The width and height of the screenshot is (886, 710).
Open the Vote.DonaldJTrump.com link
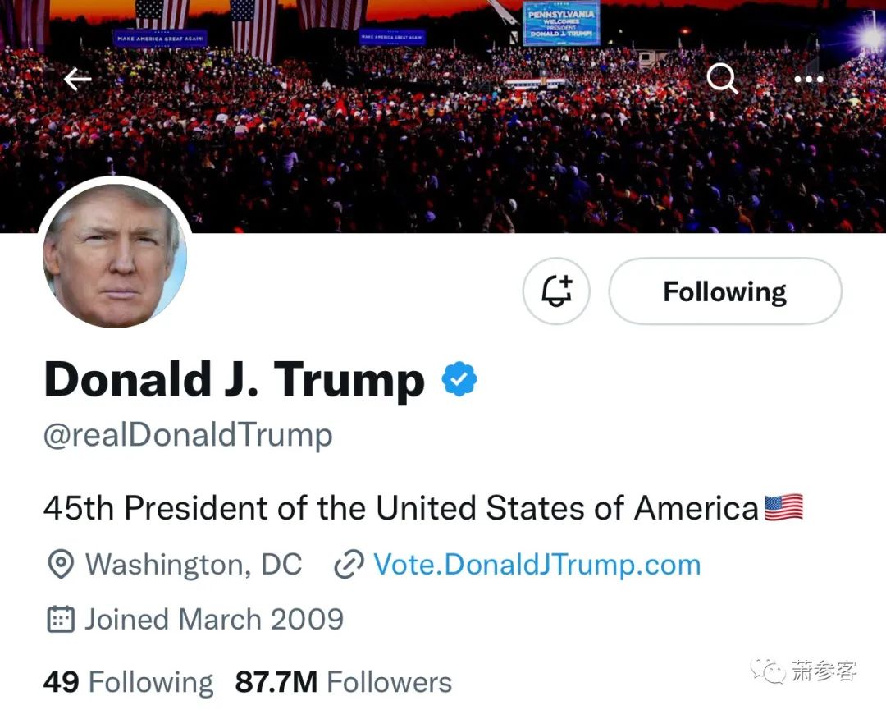(537, 564)
